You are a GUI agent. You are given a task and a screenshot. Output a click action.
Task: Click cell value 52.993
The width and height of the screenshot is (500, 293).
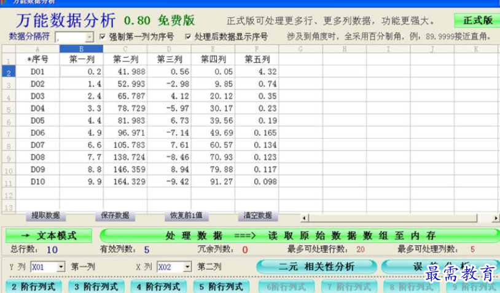click(x=125, y=84)
